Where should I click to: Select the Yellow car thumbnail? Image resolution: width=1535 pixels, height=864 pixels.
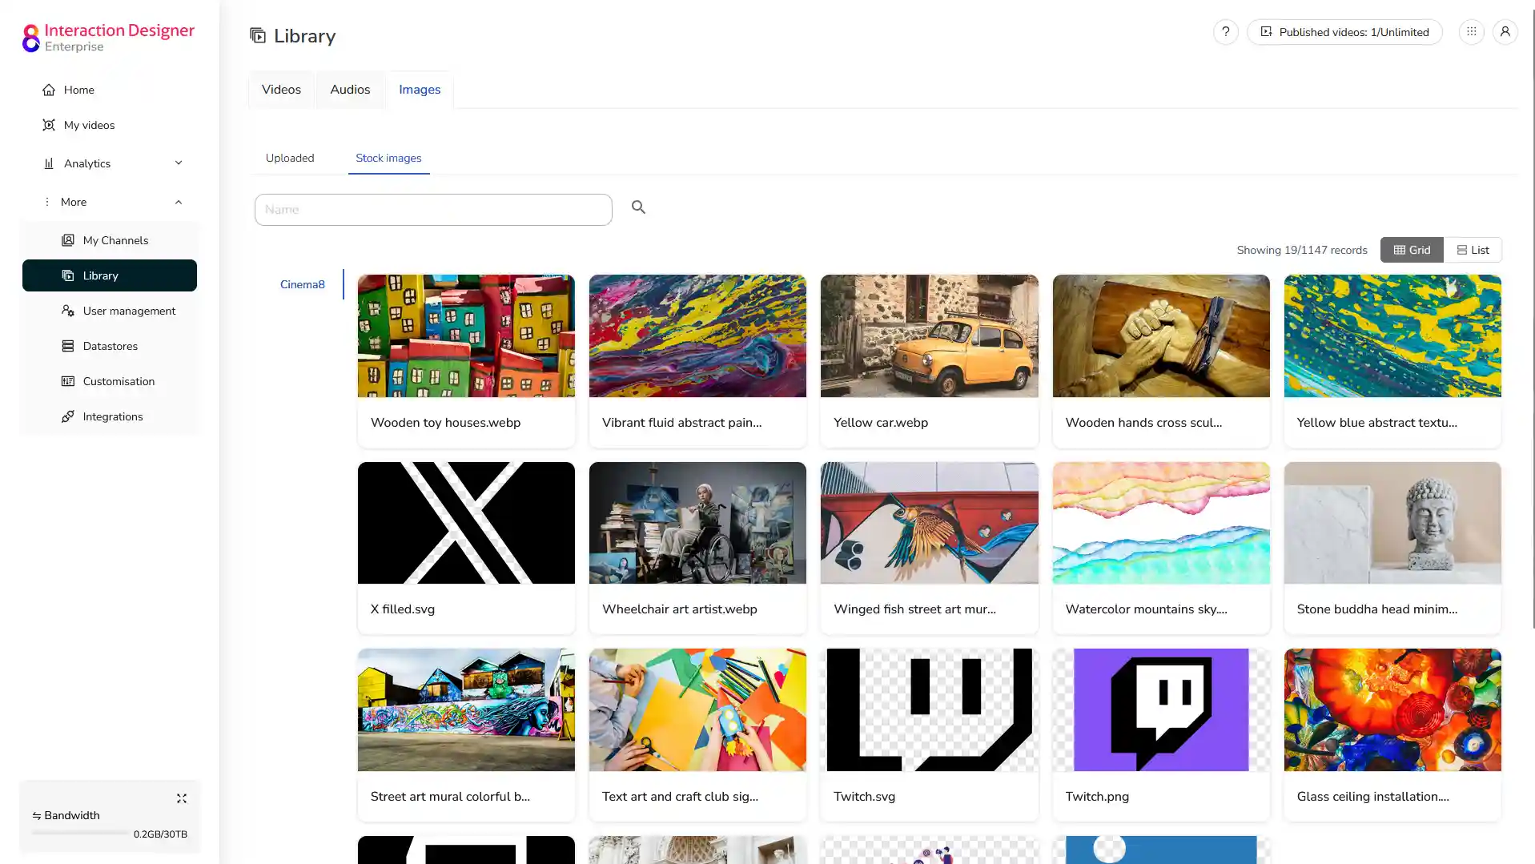(929, 336)
